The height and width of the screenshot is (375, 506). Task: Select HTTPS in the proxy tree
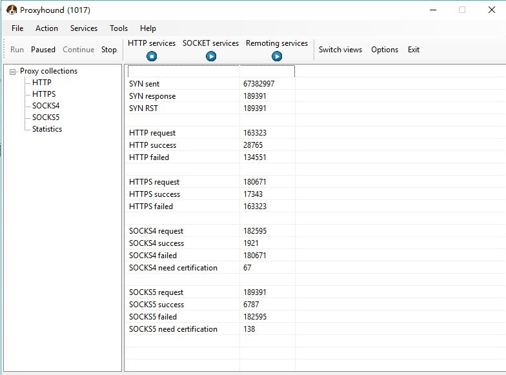coord(44,94)
